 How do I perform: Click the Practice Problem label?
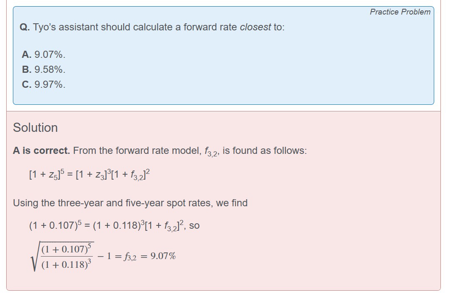pos(400,12)
